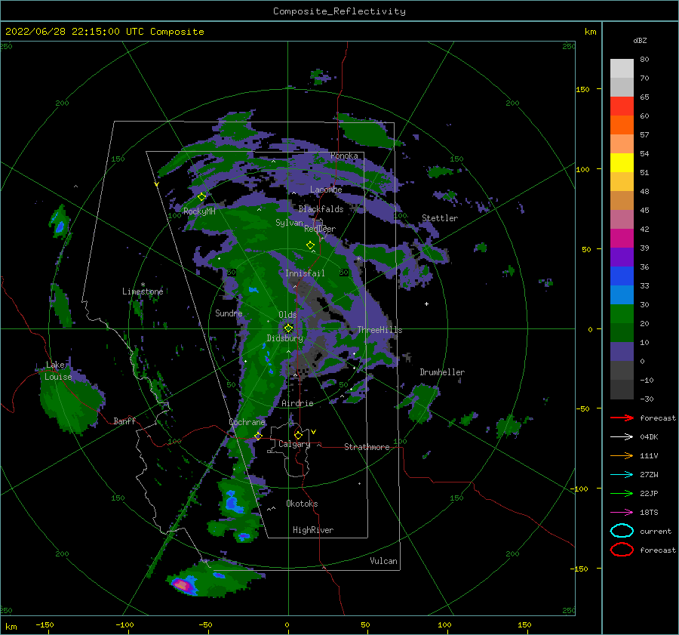
Task: Click the Cochrane label
Action: (x=247, y=422)
